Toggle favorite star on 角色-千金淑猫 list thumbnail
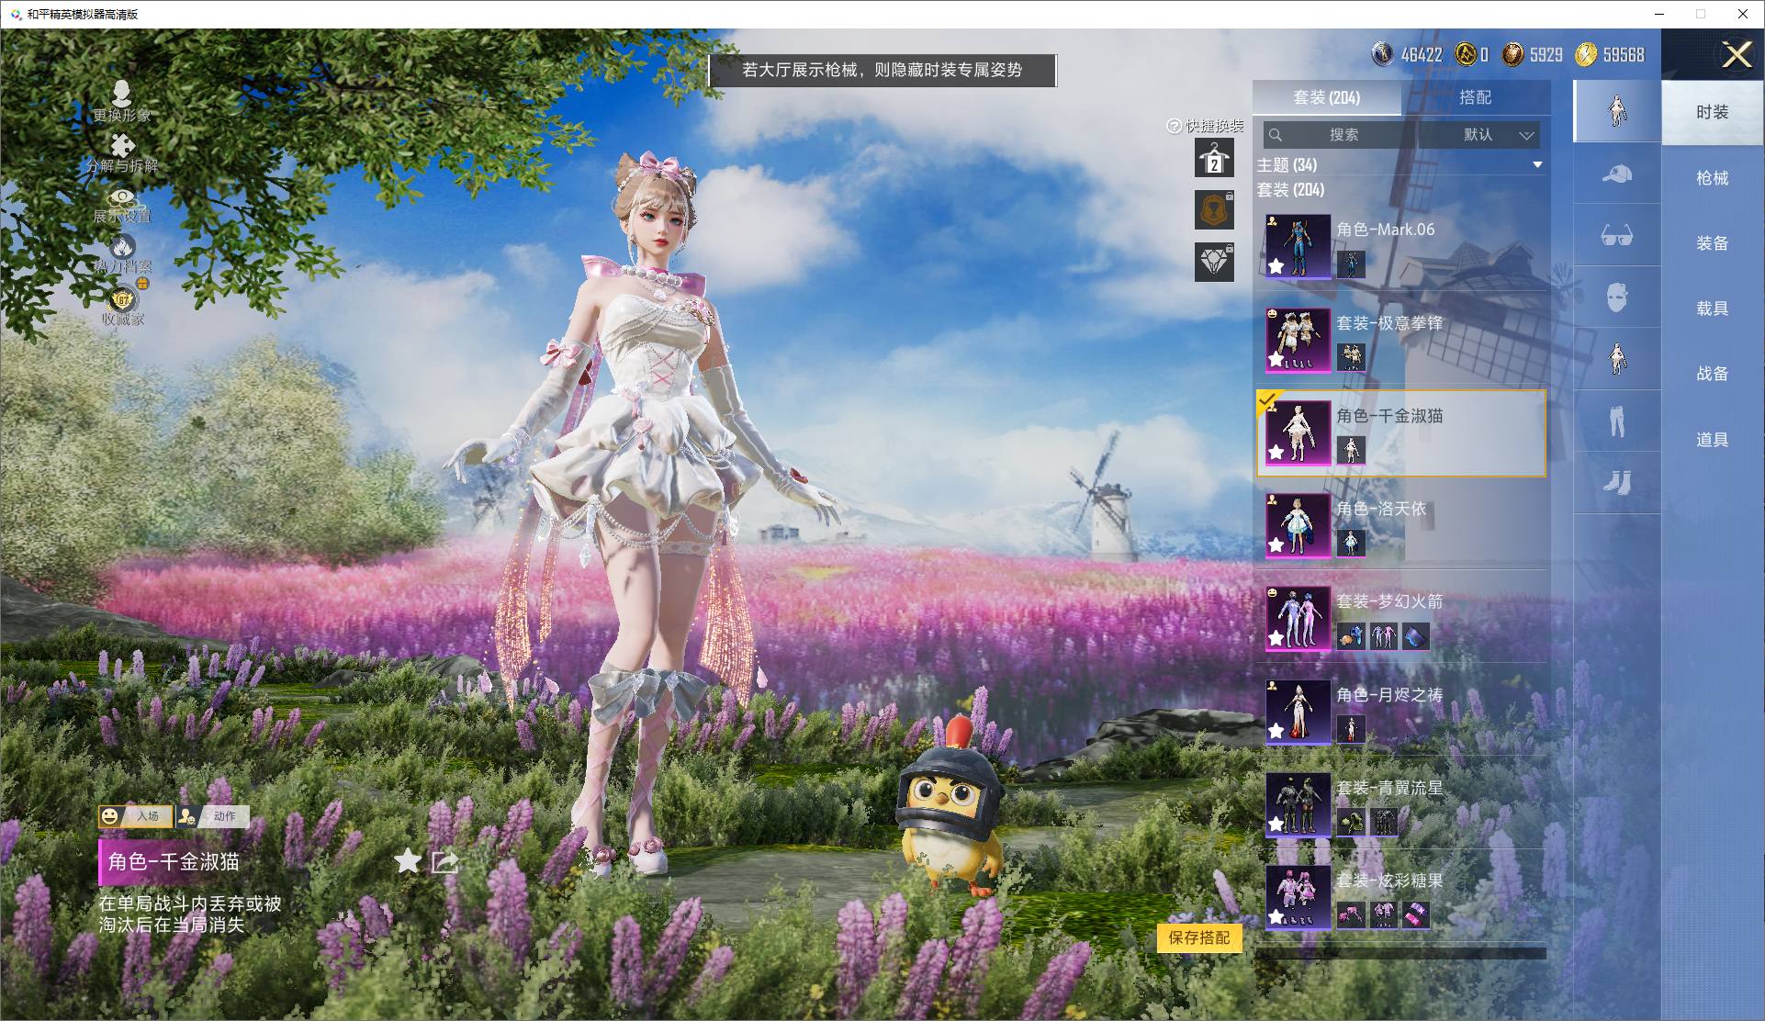The width and height of the screenshot is (1765, 1021). (1276, 453)
